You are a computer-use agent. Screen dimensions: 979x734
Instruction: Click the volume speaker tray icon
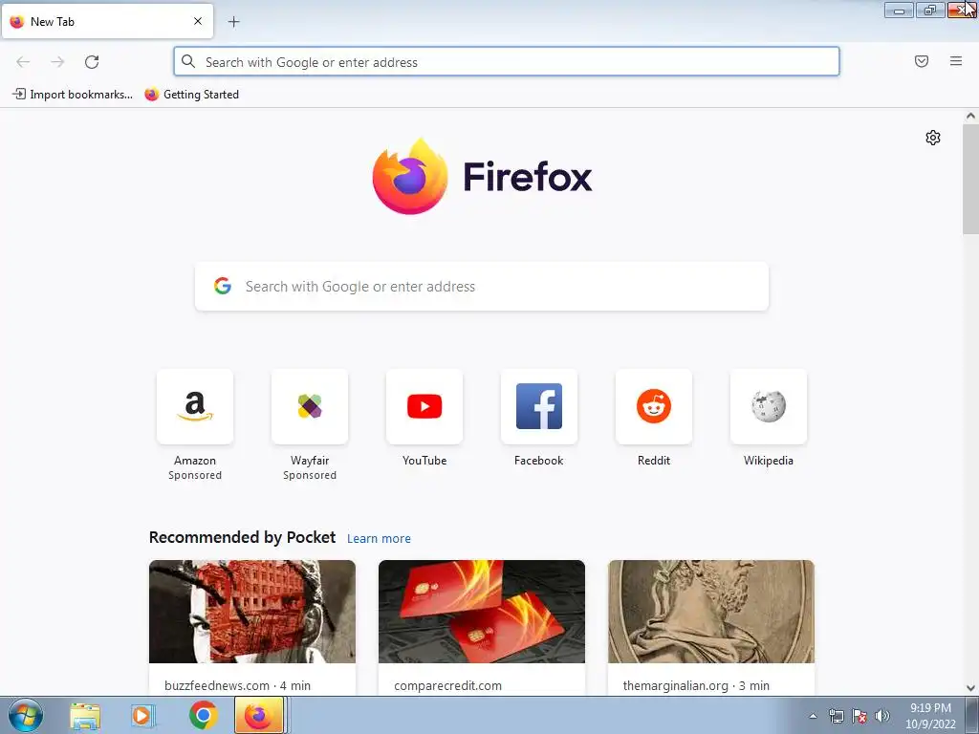(x=882, y=716)
